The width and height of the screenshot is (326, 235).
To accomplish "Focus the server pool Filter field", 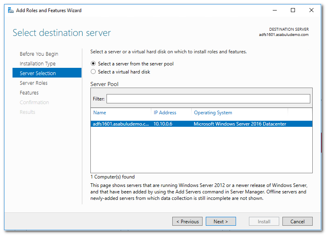I will pos(208,99).
